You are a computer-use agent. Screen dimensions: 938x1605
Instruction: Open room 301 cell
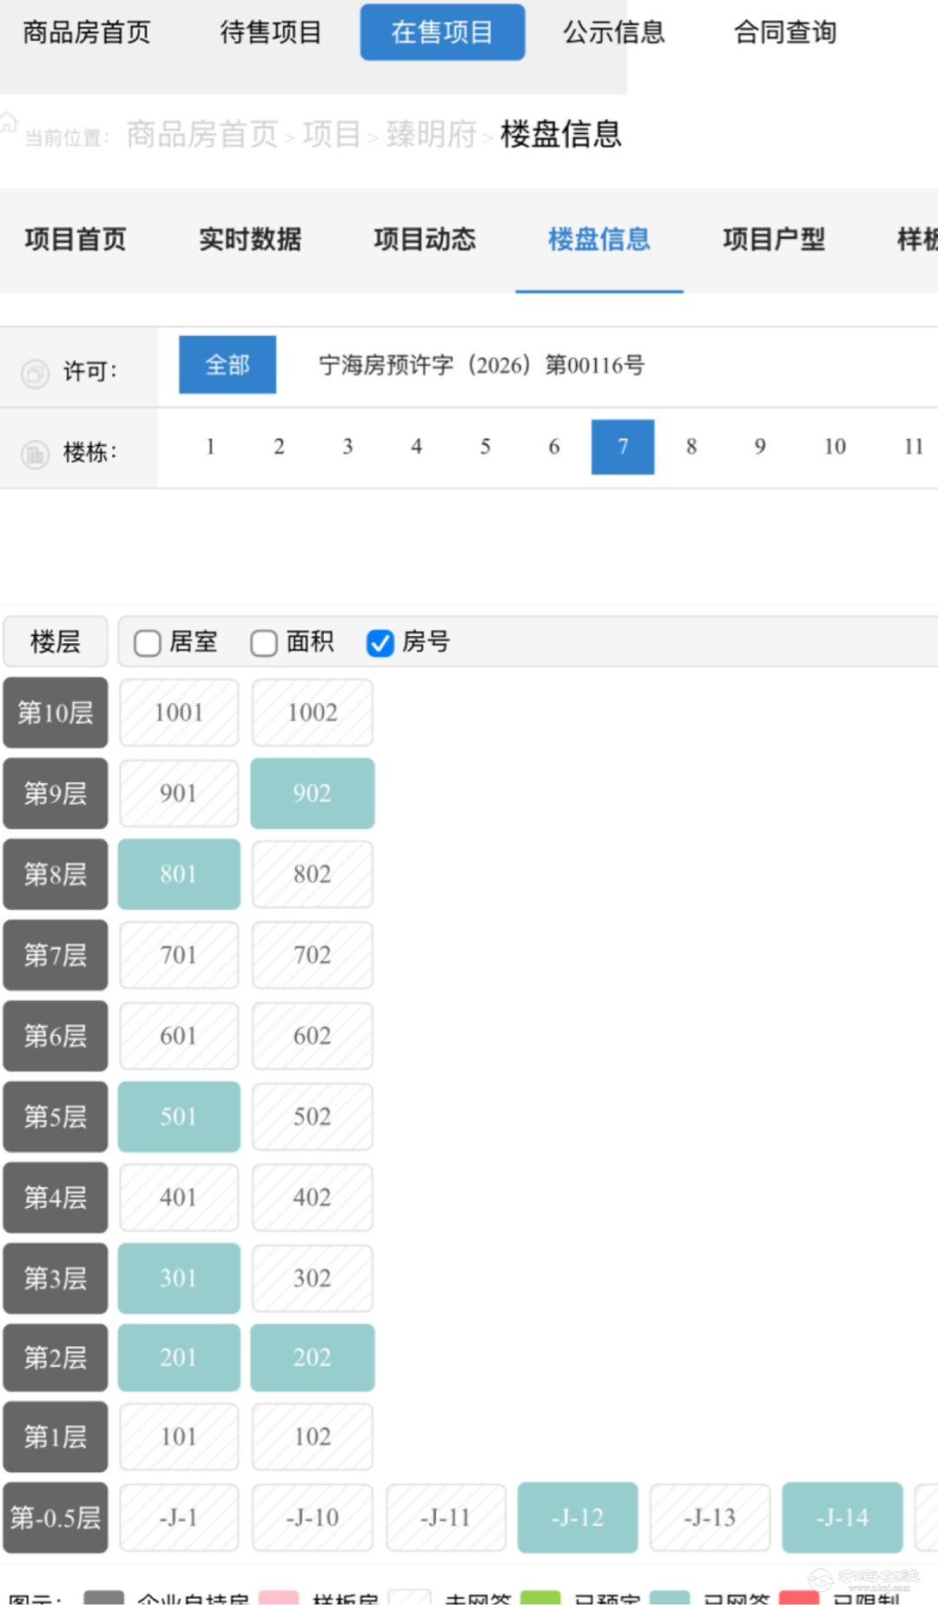(179, 1278)
